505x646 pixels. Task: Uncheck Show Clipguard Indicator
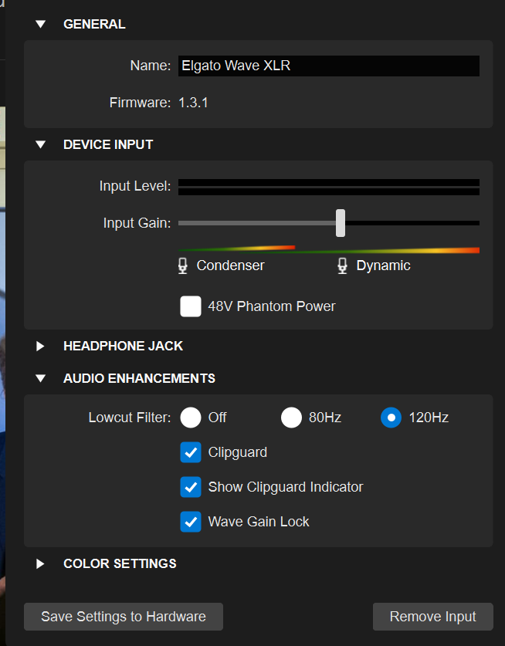[x=191, y=487]
